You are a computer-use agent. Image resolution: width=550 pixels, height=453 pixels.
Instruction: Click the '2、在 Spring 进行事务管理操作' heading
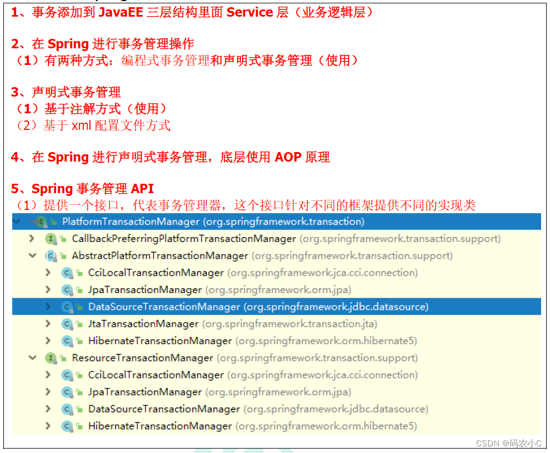click(102, 44)
